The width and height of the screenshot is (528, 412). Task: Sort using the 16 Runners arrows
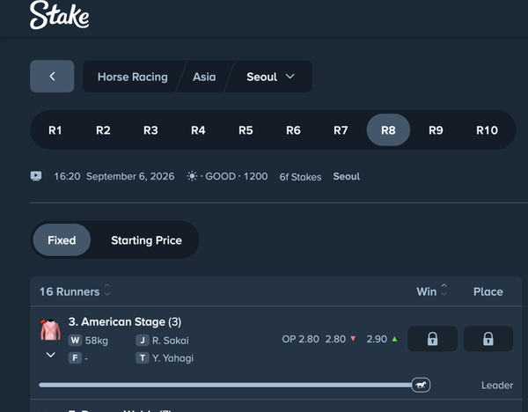(107, 290)
